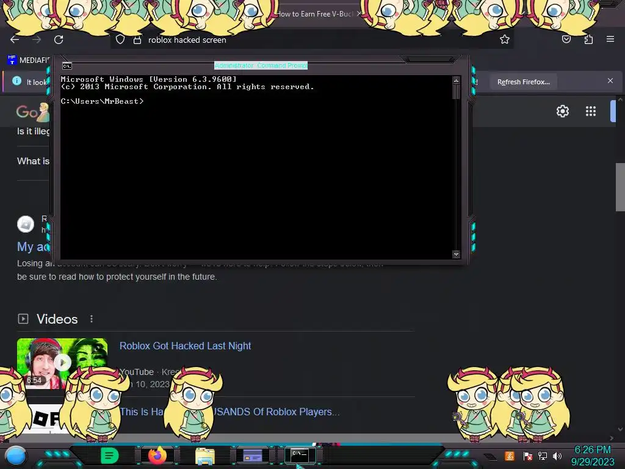Screen dimensions: 625x469
Task: Open network status tray icon
Action: (x=543, y=456)
